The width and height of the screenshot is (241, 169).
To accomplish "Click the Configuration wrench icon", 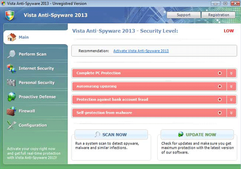I will (12, 125).
